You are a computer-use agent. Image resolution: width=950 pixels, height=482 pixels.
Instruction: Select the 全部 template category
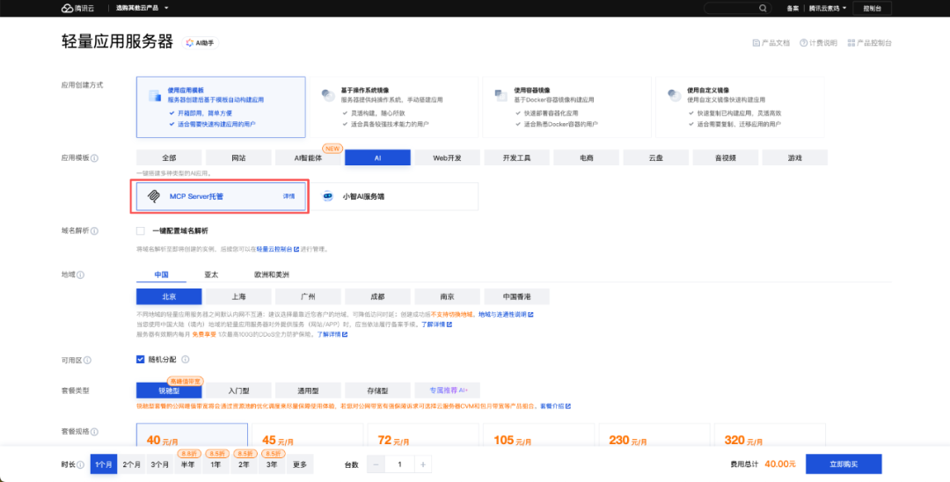pos(169,157)
